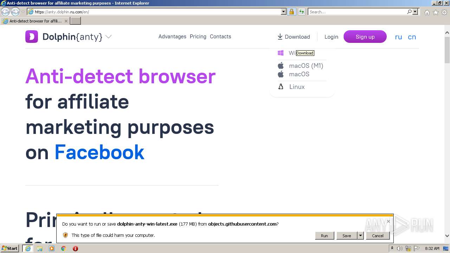
Task: Click the network tray icon
Action: tap(408, 248)
